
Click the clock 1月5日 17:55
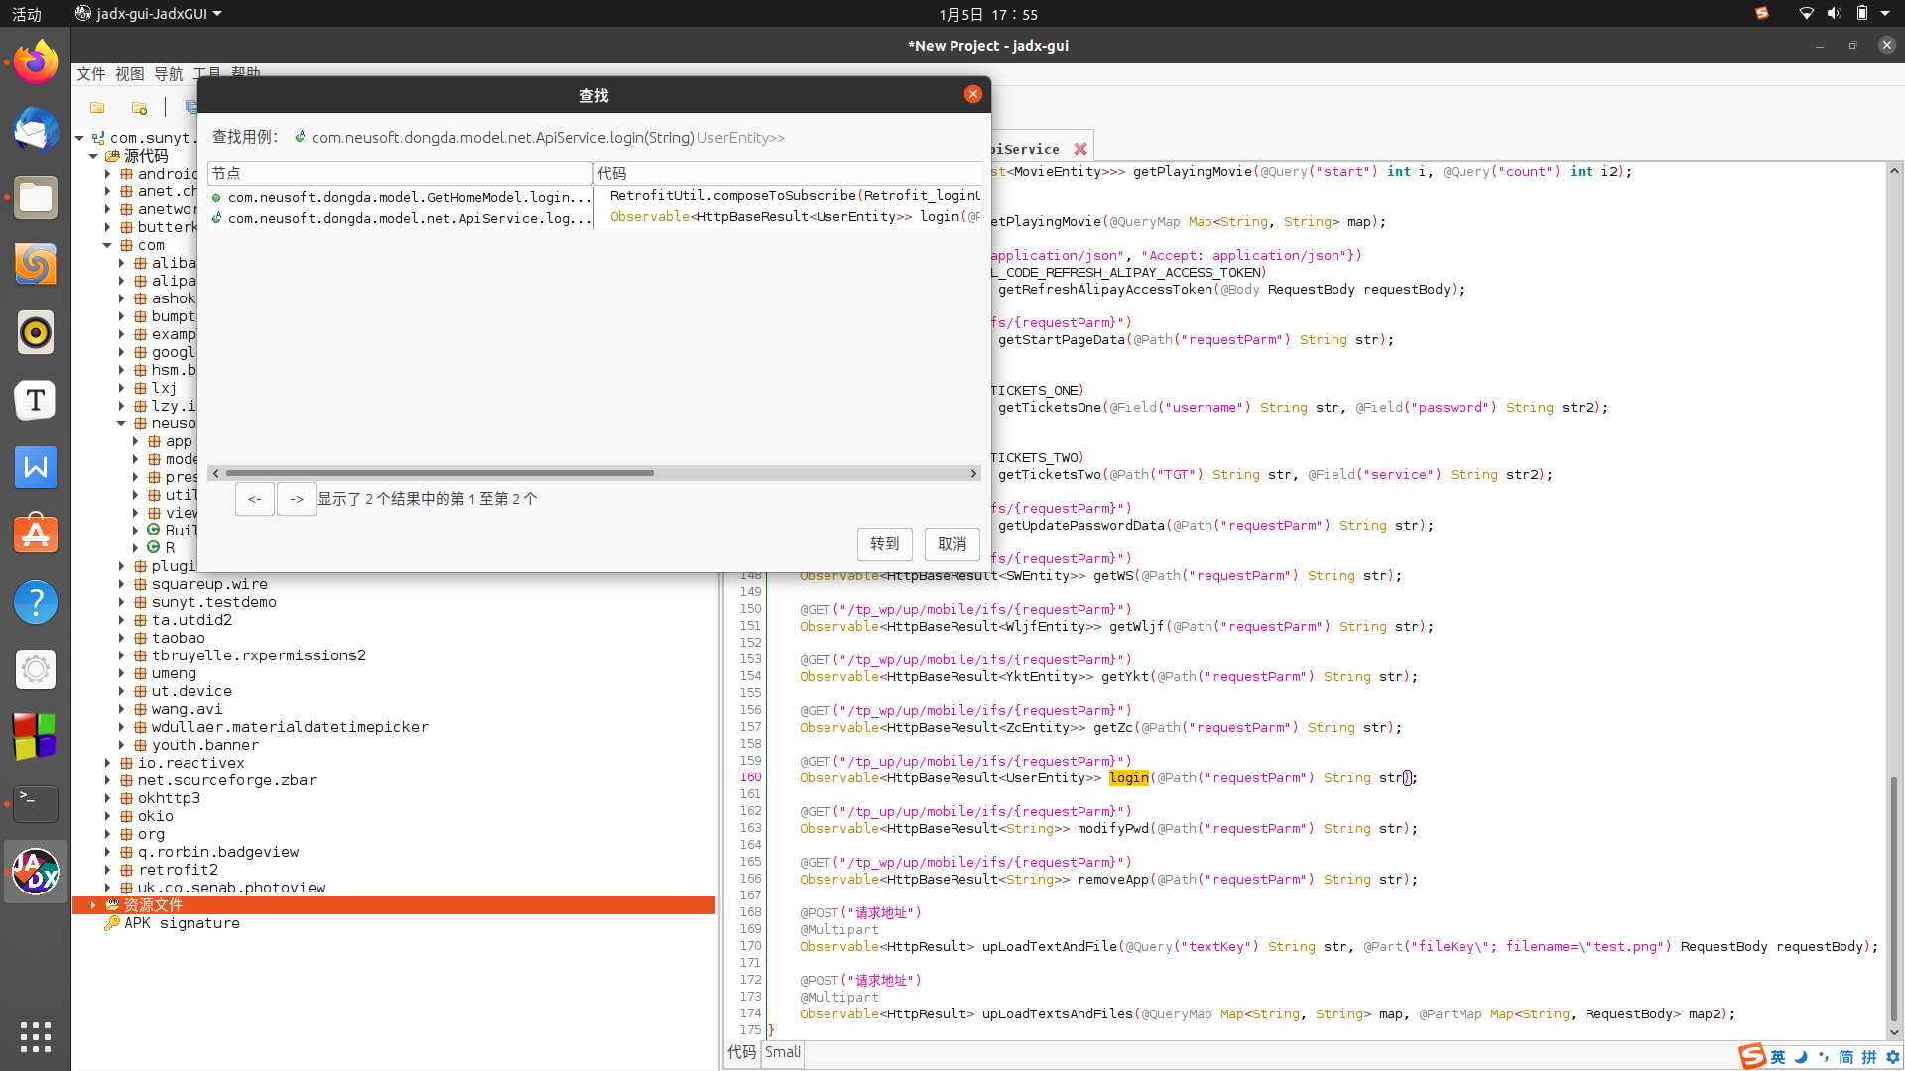click(x=988, y=14)
